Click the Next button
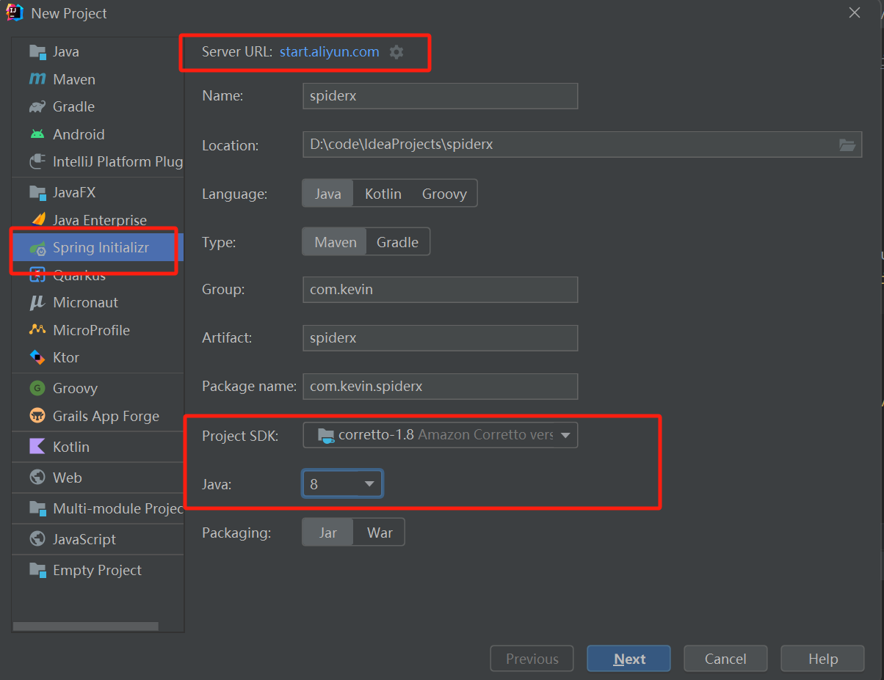The width and height of the screenshot is (884, 680). coord(628,659)
